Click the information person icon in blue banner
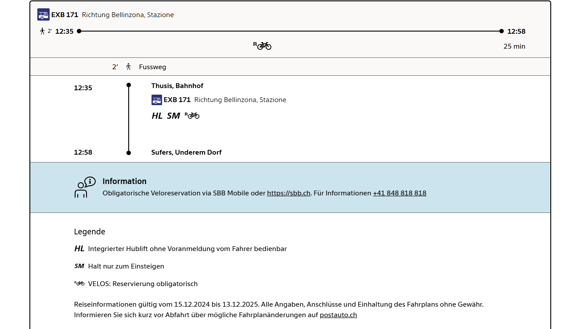The image size is (585, 329). [x=84, y=187]
